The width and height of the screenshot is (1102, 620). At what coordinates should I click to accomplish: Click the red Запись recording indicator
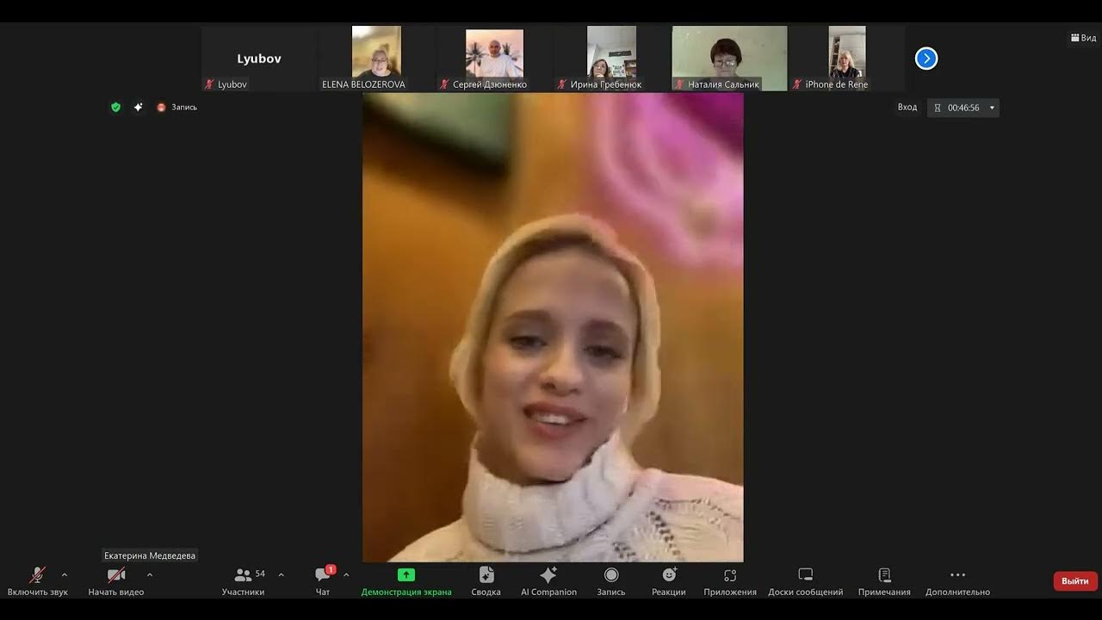pos(176,108)
